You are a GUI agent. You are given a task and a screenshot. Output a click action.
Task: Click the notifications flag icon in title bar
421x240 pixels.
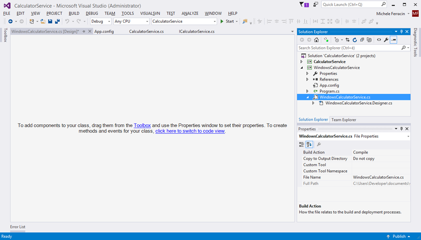(301, 5)
